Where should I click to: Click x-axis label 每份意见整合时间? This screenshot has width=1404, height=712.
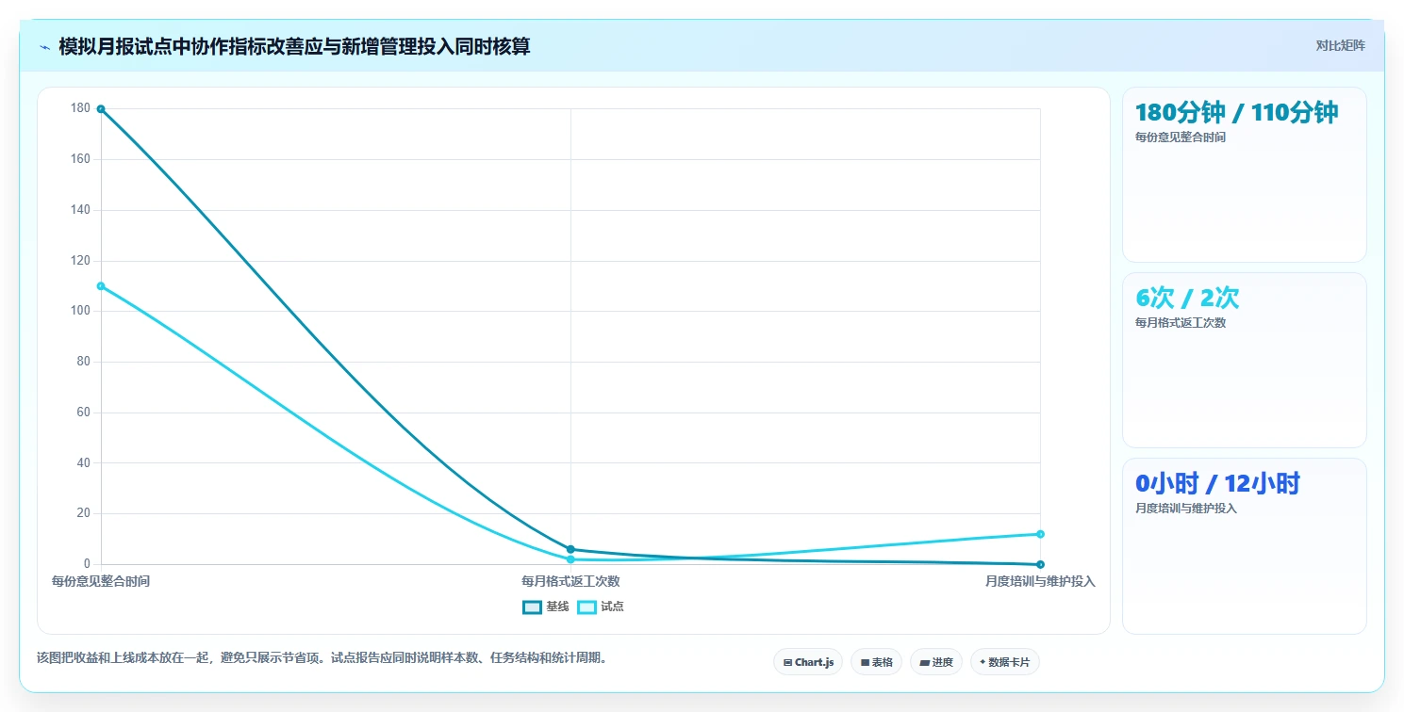(101, 581)
